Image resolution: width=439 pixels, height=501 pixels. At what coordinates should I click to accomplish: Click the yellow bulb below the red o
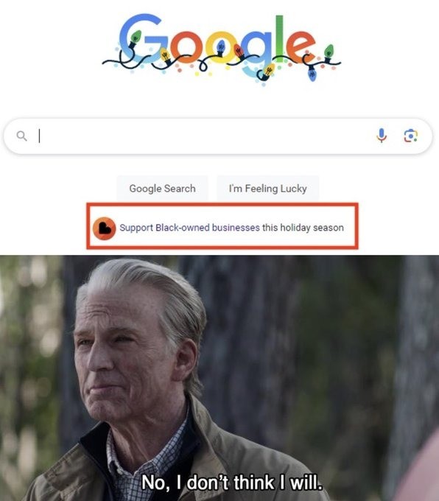pos(165,57)
